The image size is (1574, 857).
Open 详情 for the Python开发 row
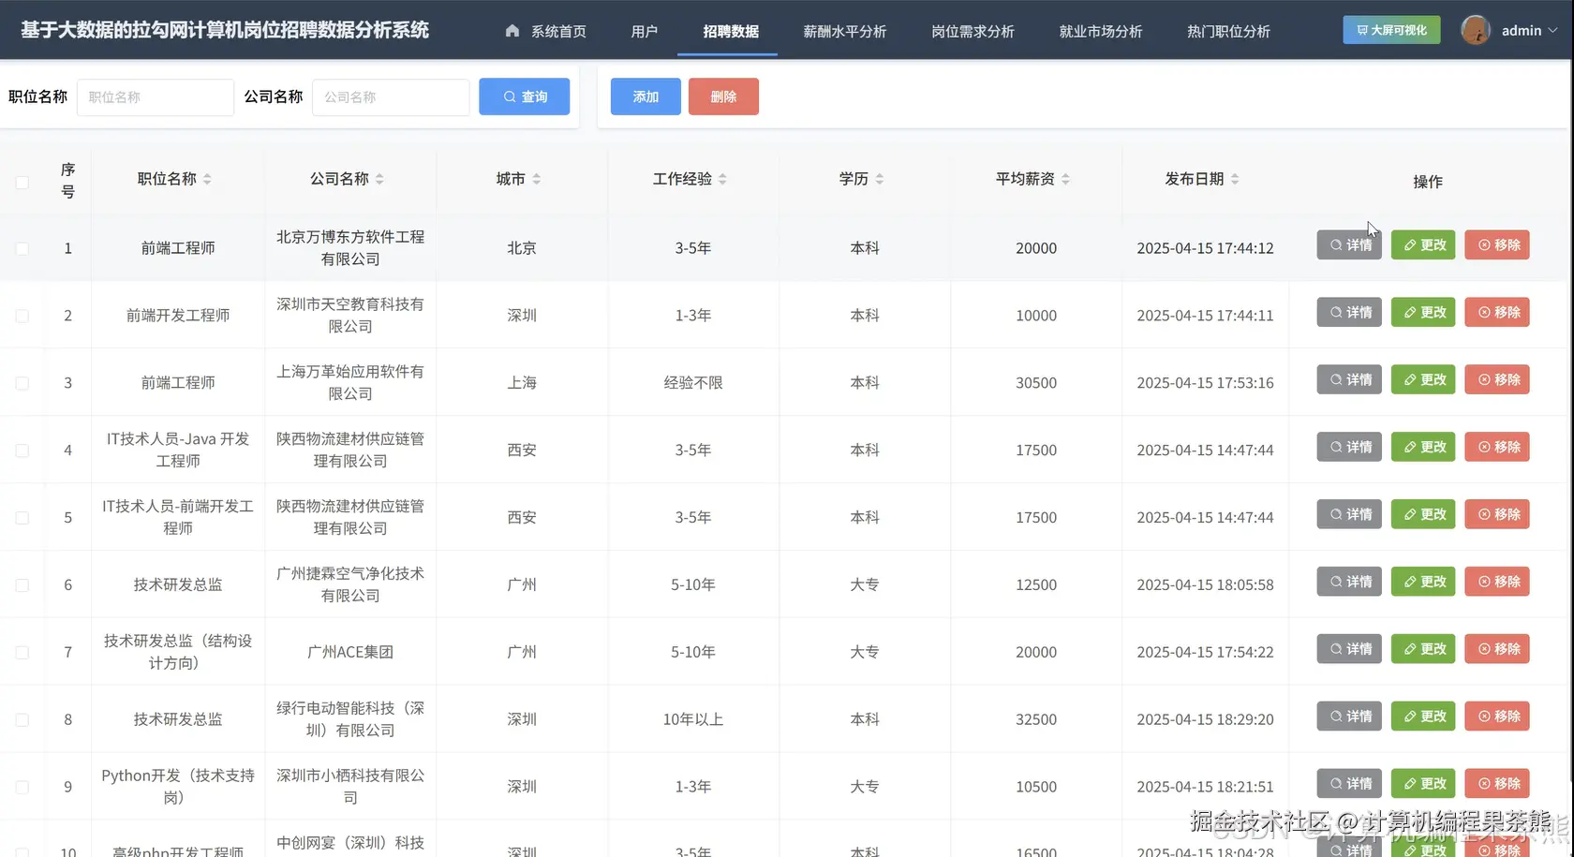click(x=1348, y=783)
